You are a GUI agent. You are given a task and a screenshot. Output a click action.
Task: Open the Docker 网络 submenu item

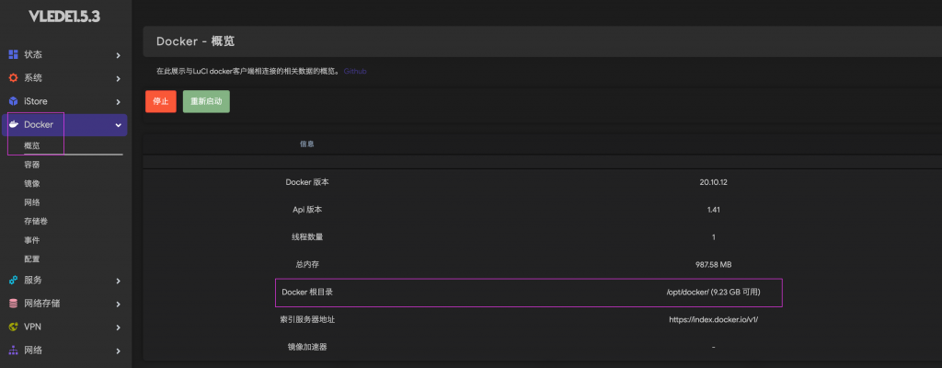(32, 202)
